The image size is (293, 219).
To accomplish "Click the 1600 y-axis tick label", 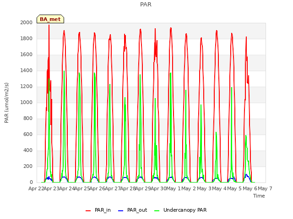I will 27,55.
